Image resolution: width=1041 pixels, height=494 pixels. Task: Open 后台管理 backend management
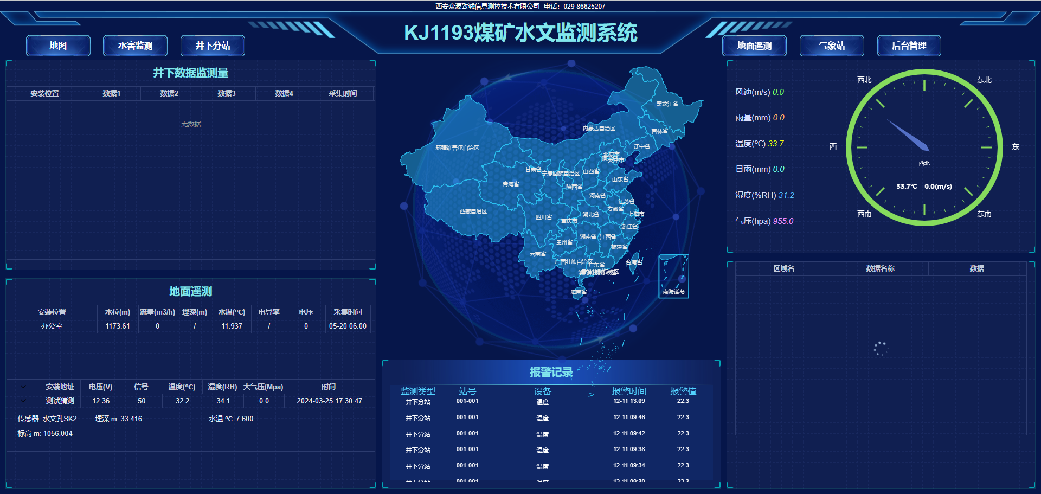pyautogui.click(x=909, y=46)
